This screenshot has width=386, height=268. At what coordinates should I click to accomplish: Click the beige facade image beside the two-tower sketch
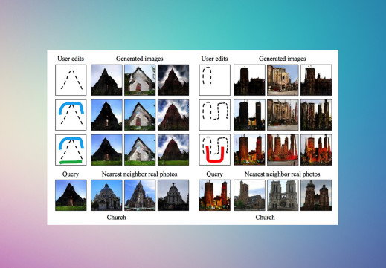point(283,115)
